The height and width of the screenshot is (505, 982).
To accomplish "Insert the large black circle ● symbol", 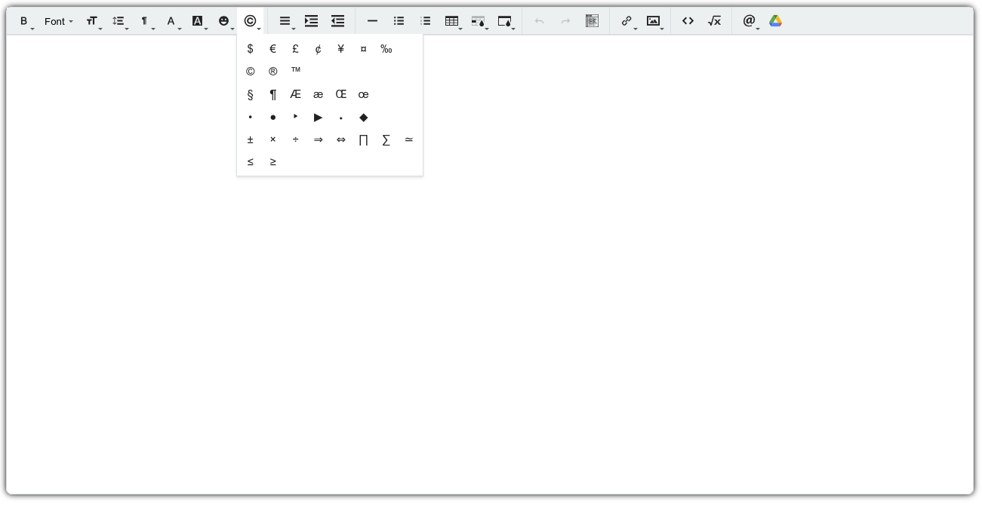I will tap(273, 117).
